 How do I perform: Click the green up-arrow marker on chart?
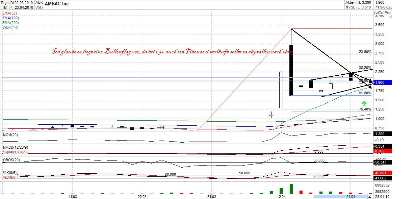[x=364, y=104]
